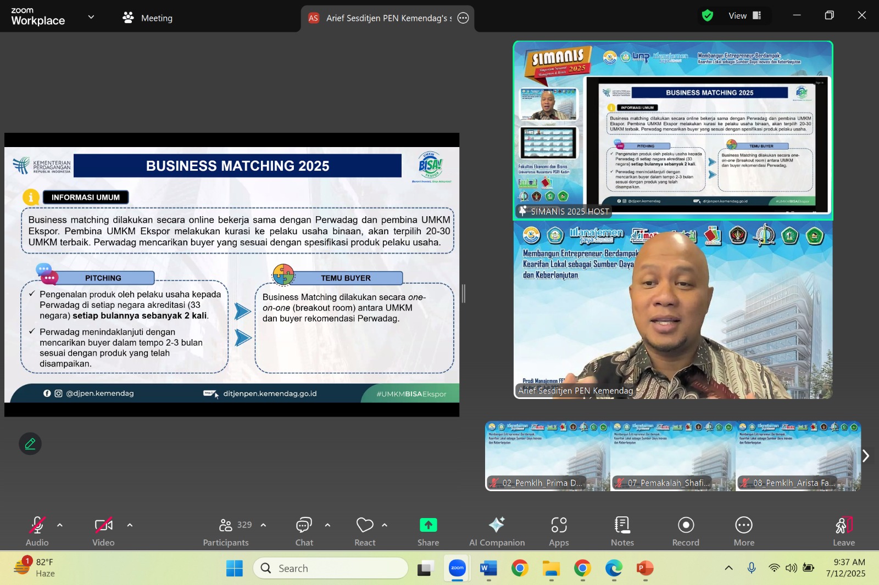Select 08_Pemklh_Arista participant thumbnail
Screen dimensions: 879x585
[x=798, y=456]
